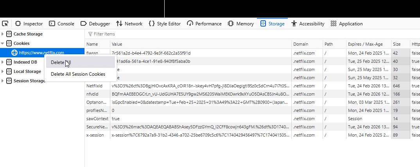Sort by the Size column header
Image resolution: width=420 pixels, height=167 pixels.
click(x=400, y=44)
